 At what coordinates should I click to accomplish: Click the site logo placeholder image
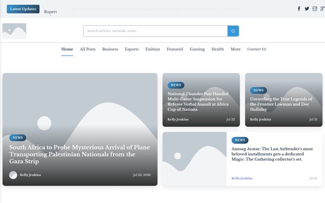point(14,31)
